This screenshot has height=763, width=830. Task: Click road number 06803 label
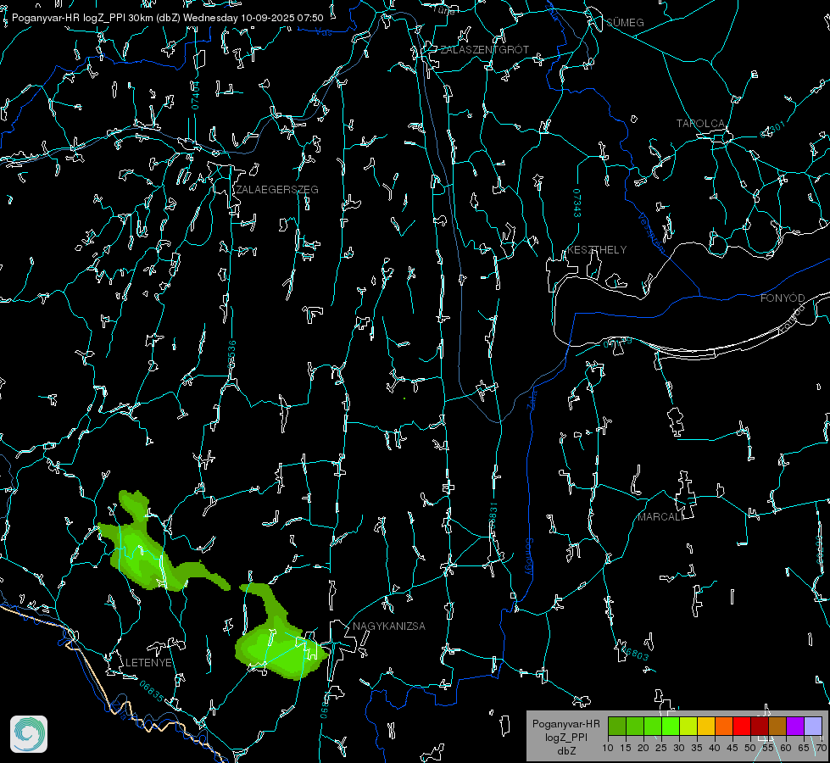coord(634,652)
